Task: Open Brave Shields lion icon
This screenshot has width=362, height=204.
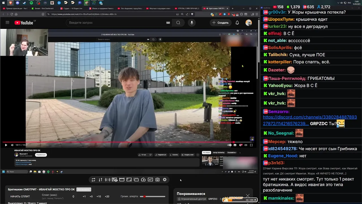Action: (192, 14)
